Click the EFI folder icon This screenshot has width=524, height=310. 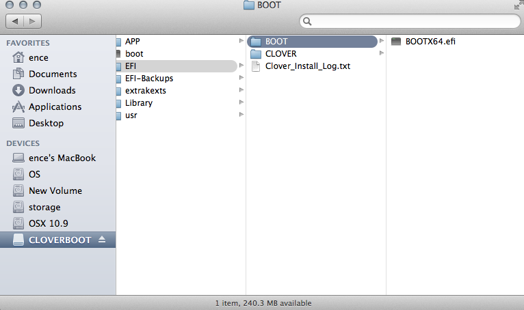[x=118, y=66]
